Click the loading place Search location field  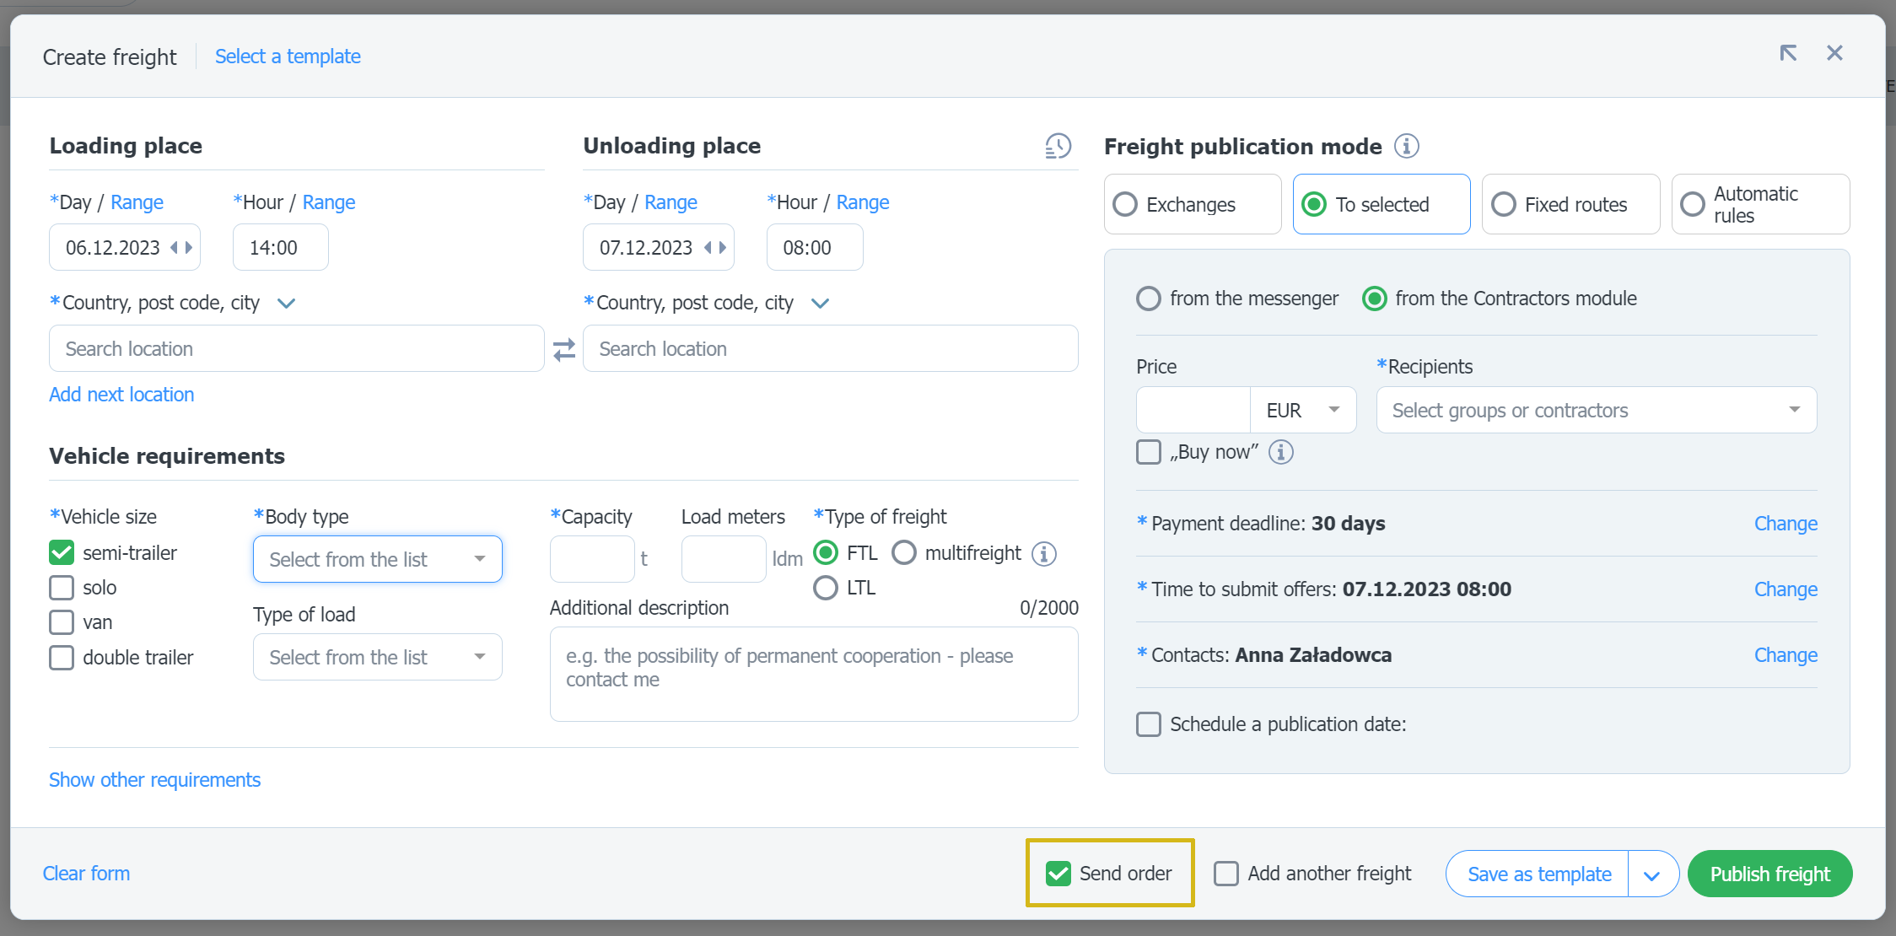pos(296,349)
